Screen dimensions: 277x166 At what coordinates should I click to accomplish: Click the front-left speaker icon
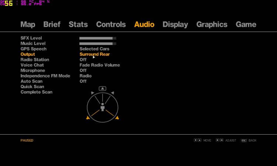point(92,93)
